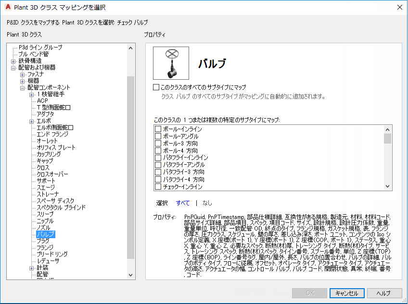Open help with the ヘルプ button
This screenshot has width=408, height=304.
tap(384, 293)
